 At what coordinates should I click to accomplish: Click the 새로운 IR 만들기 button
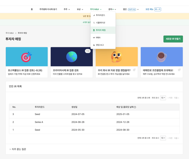tap(173, 39)
